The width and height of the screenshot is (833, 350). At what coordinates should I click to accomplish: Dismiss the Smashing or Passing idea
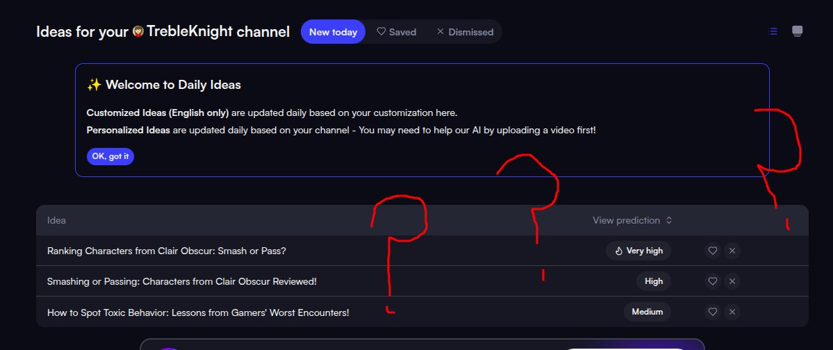pos(732,281)
